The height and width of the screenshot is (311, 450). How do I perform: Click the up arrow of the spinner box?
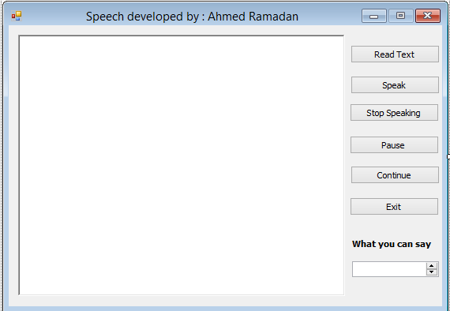[431, 266]
